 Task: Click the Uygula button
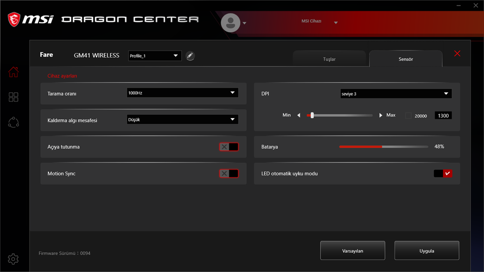(426, 251)
